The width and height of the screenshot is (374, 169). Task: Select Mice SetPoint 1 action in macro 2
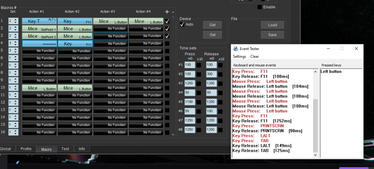pyautogui.click(x=39, y=29)
